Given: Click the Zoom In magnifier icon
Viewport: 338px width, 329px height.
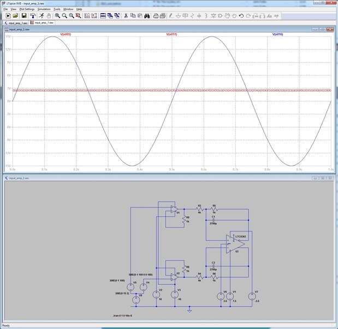Looking at the screenshot, I should 58,16.
